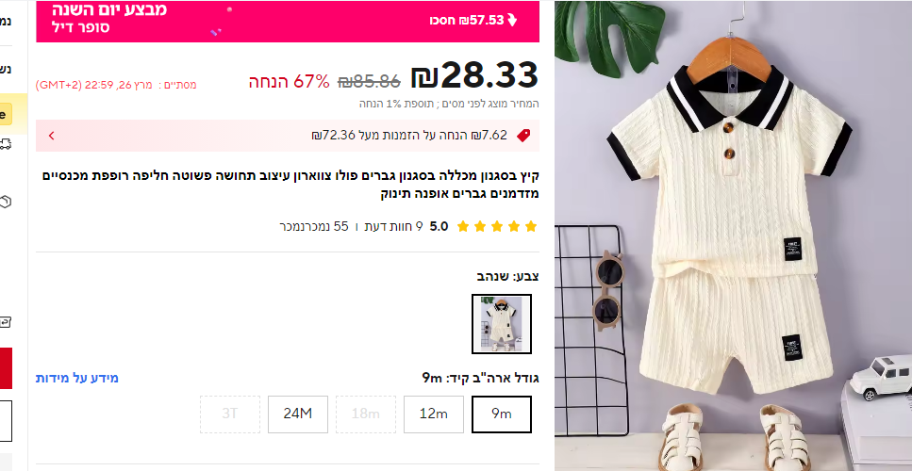Select the 24M size option

(298, 414)
